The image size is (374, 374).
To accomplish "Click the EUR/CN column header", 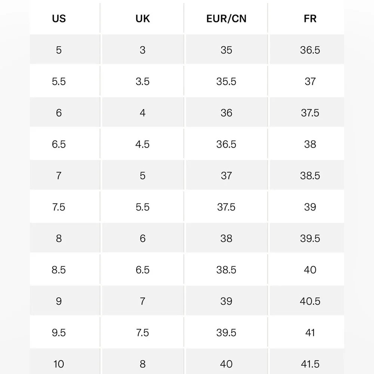I will (x=226, y=19).
